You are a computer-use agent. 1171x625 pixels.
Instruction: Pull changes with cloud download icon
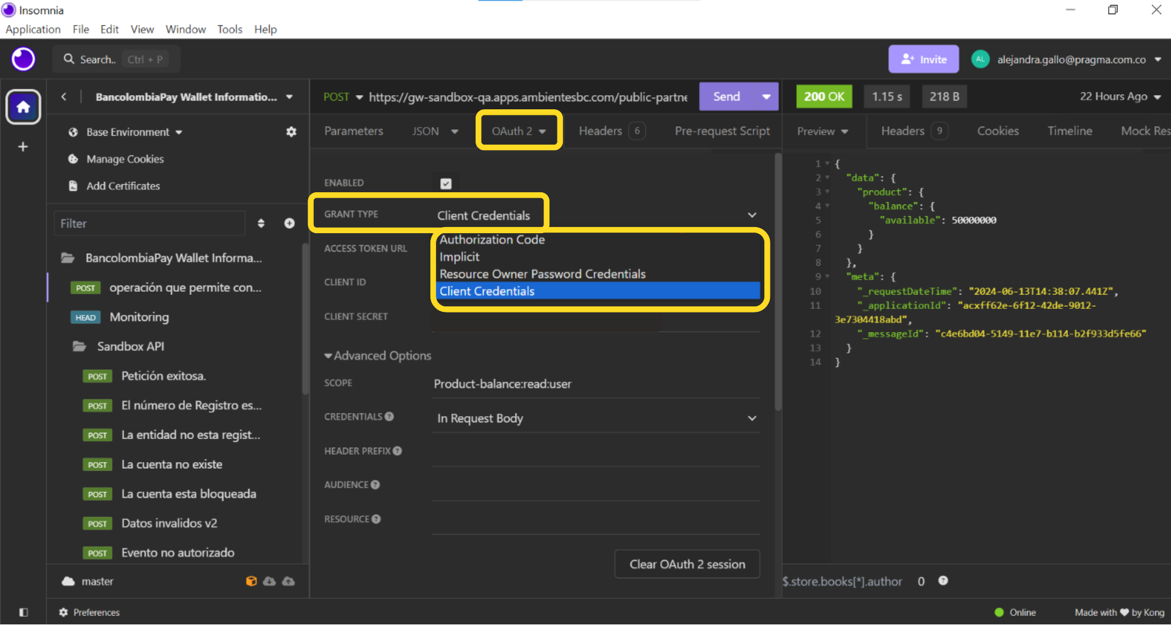pyautogui.click(x=269, y=581)
